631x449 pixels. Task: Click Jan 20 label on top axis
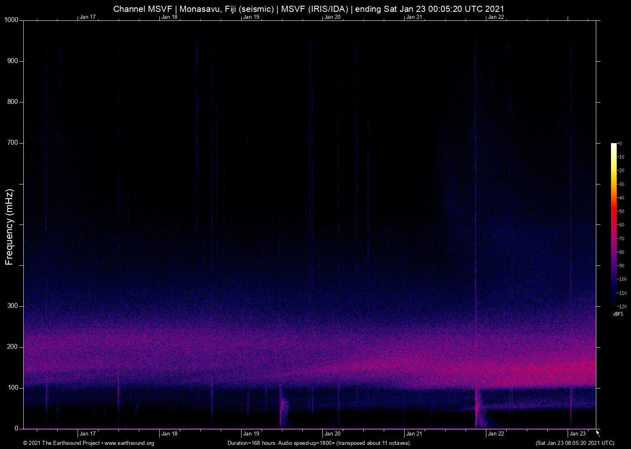332,17
